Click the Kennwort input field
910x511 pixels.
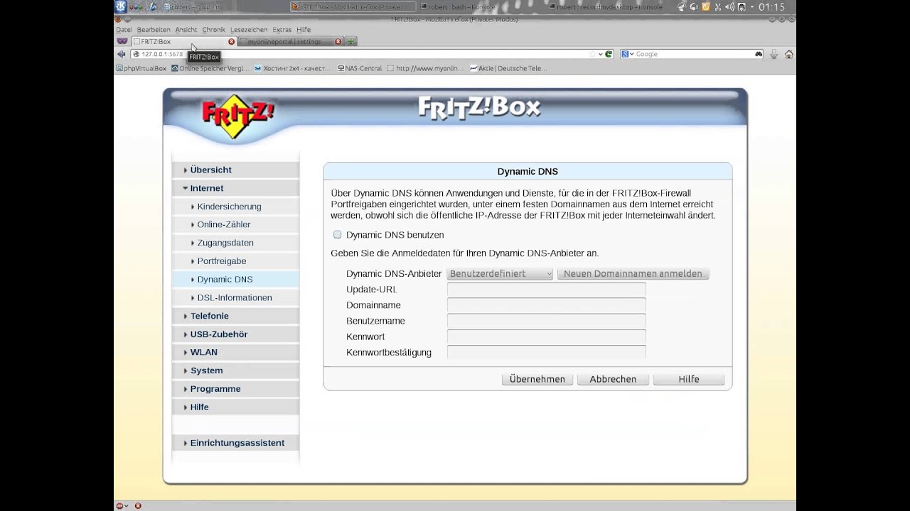tap(546, 336)
